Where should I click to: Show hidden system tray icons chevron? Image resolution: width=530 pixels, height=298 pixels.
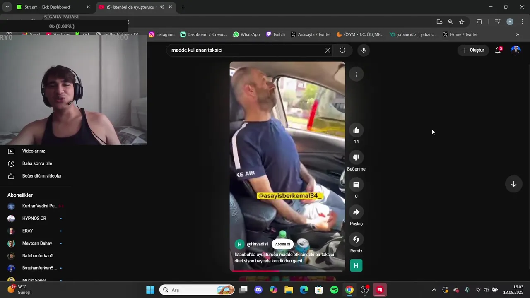434,290
